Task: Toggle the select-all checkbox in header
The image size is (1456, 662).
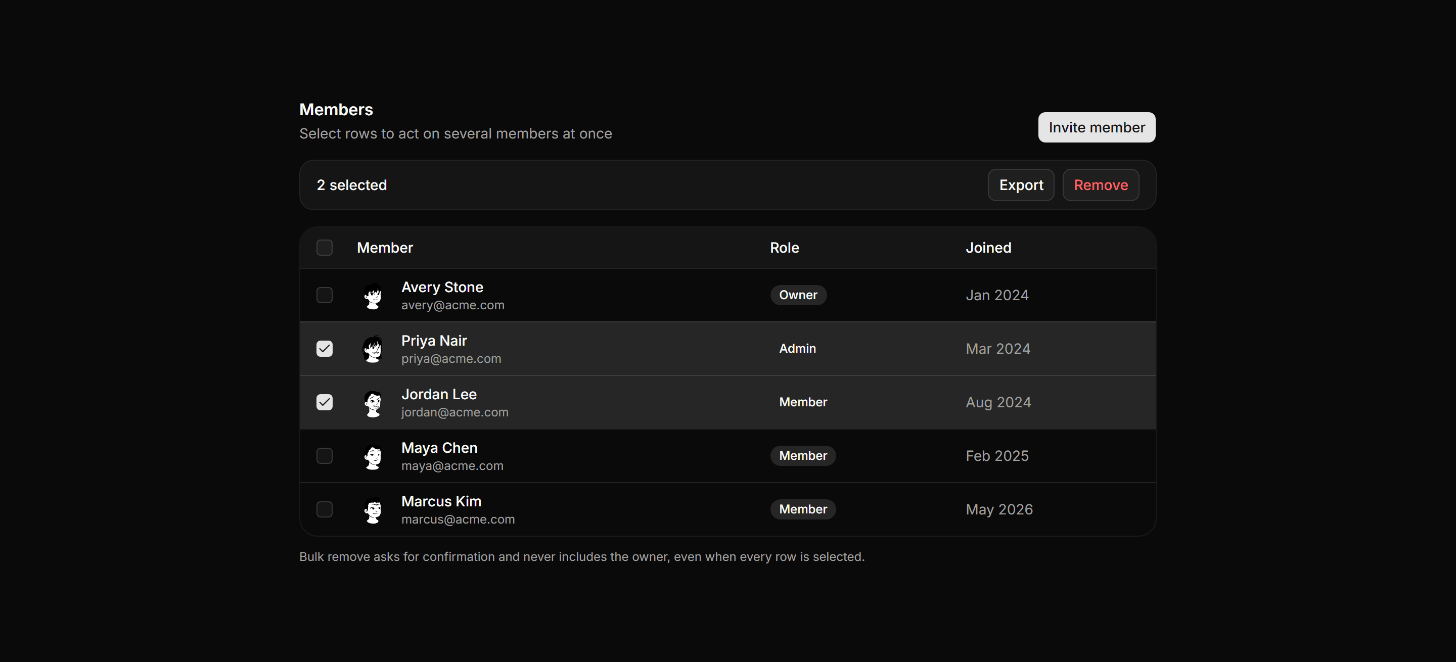Action: [x=325, y=248]
